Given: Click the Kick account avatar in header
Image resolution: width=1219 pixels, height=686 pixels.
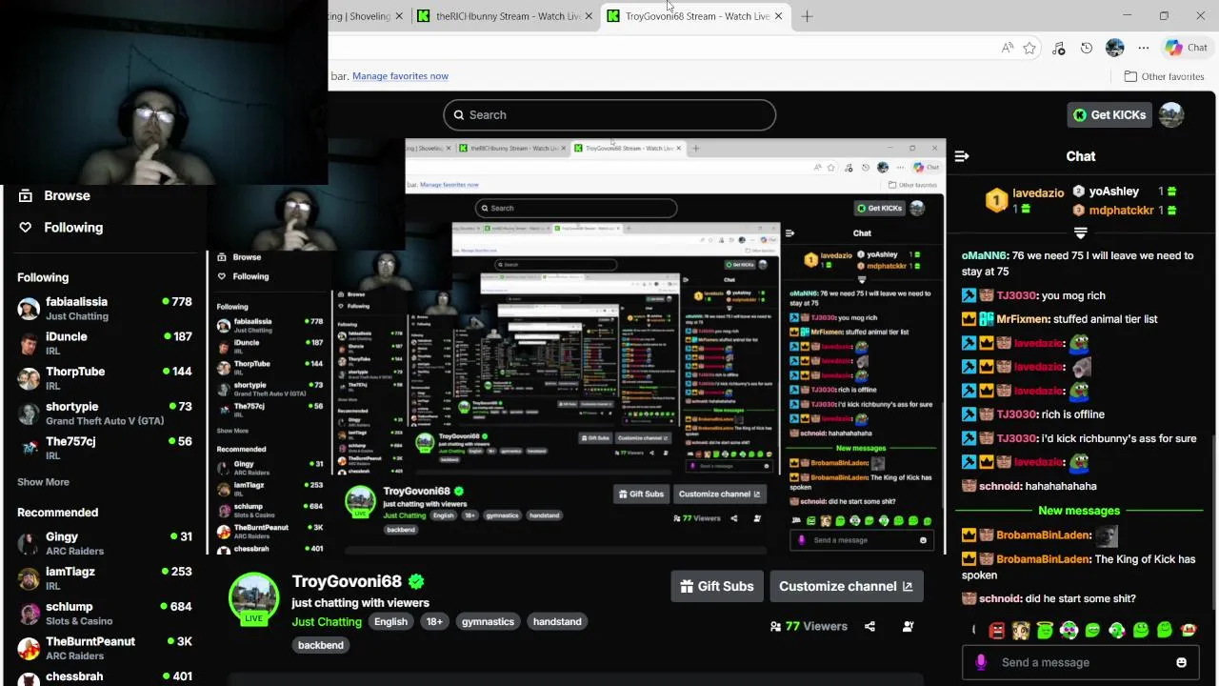Looking at the screenshot, I should (1171, 114).
